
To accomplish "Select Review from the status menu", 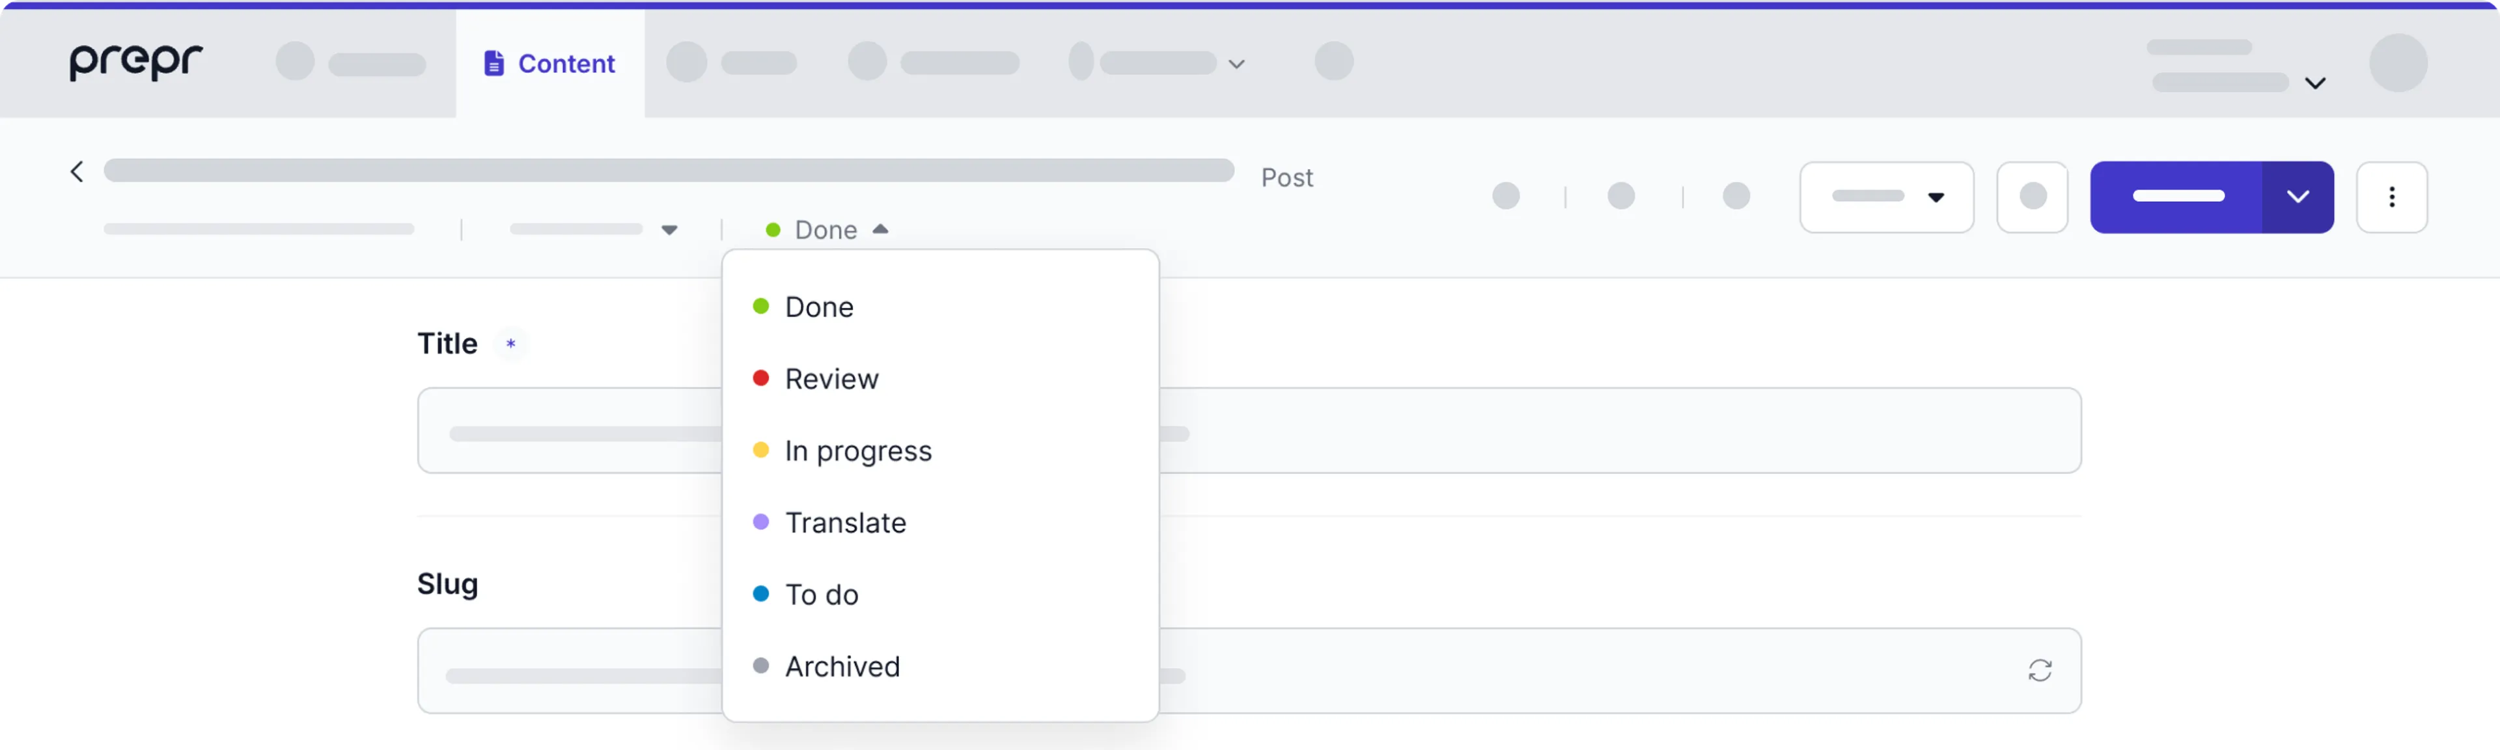I will (x=831, y=378).
